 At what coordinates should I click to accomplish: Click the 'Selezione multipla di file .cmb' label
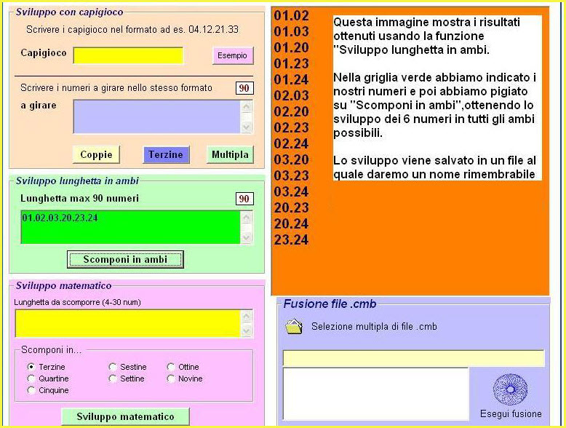tap(374, 327)
